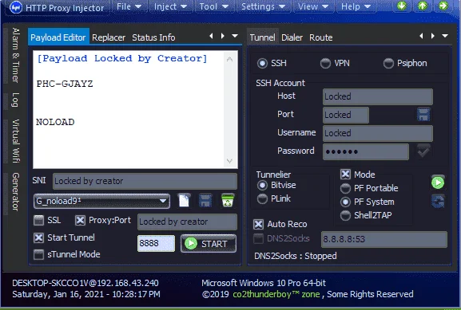Click the START button
The height and width of the screenshot is (310, 461).
coord(209,243)
